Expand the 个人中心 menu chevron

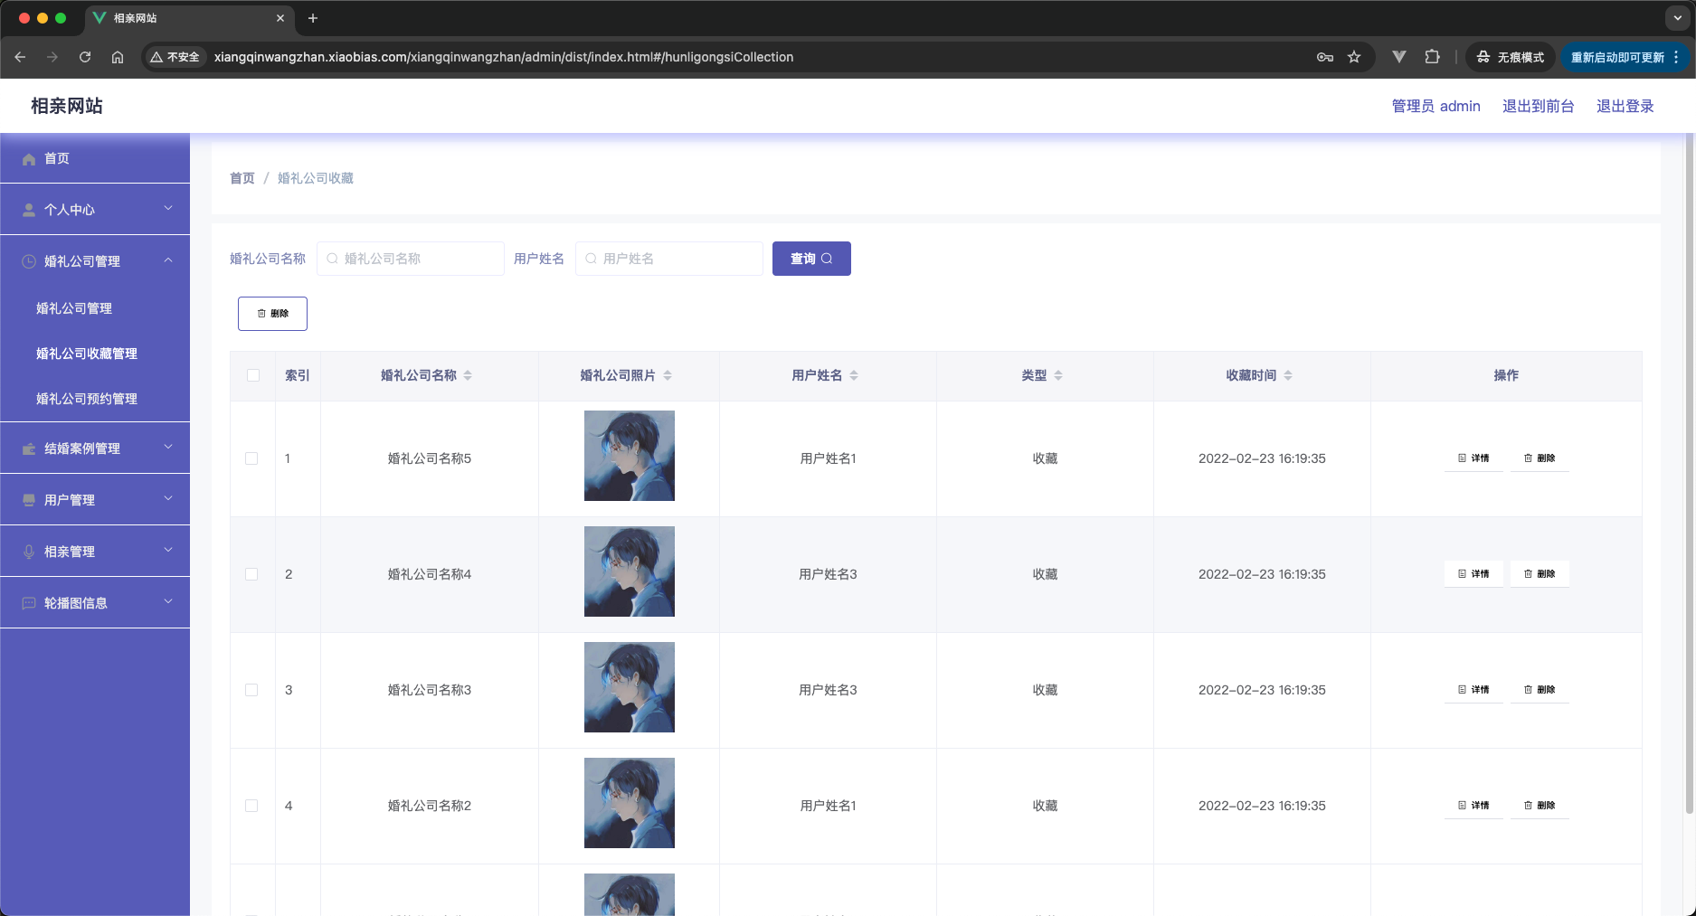168,209
